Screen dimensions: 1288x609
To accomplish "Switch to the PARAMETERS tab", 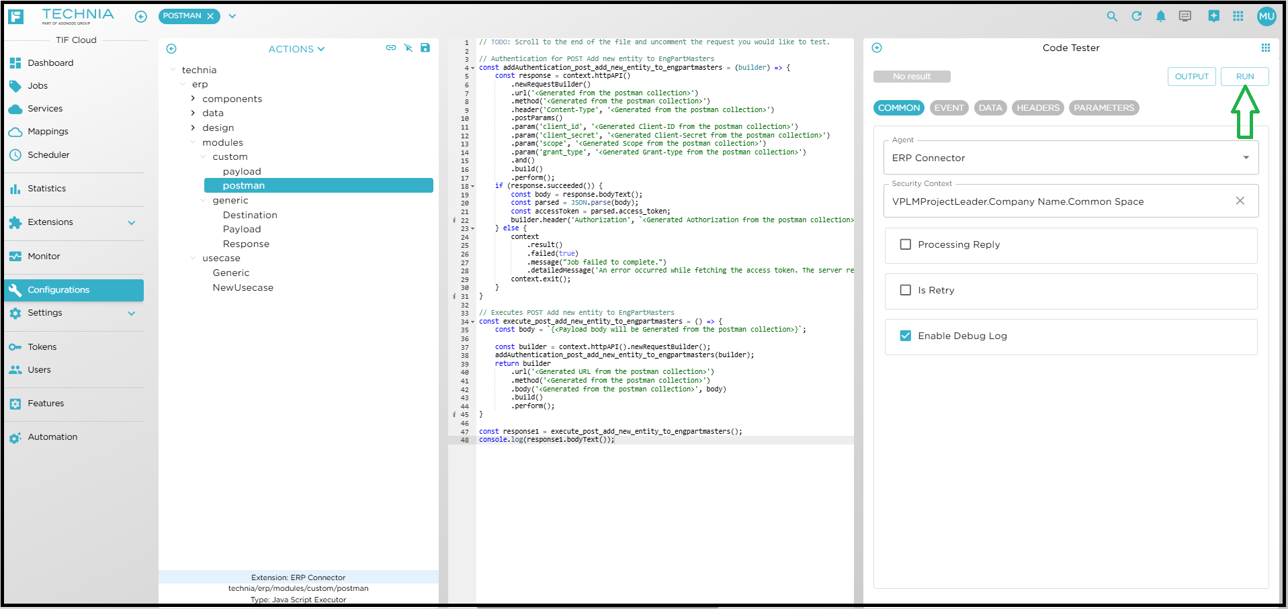I will click(x=1103, y=108).
